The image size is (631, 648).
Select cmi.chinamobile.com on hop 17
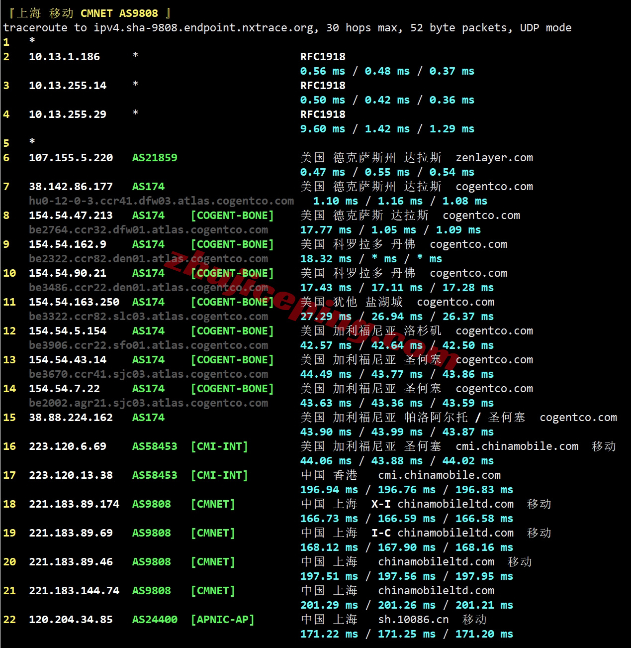point(440,475)
